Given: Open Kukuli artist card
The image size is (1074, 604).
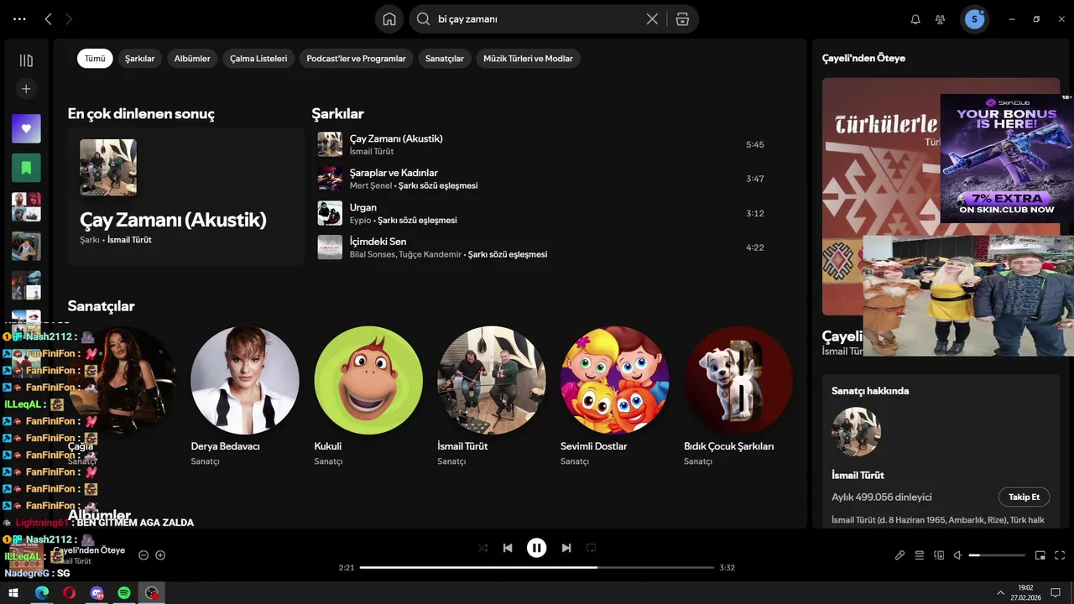Looking at the screenshot, I should pyautogui.click(x=368, y=396).
